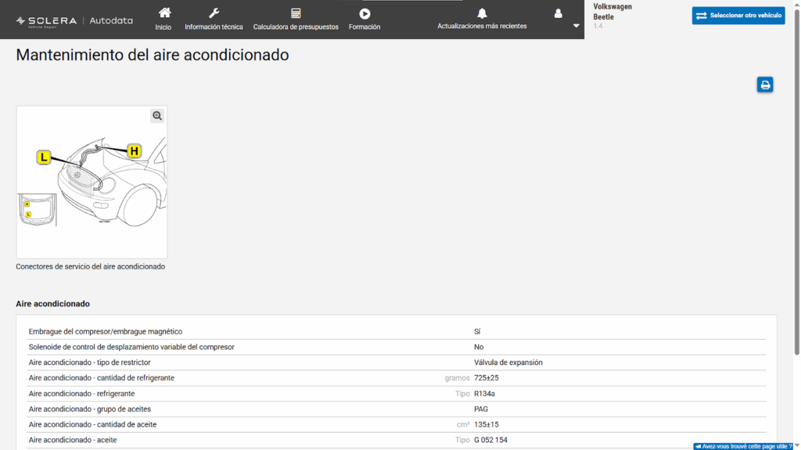Image resolution: width=801 pixels, height=450 pixels.
Task: Open the air conditioning connectors diagram thumbnail
Action: [92, 182]
